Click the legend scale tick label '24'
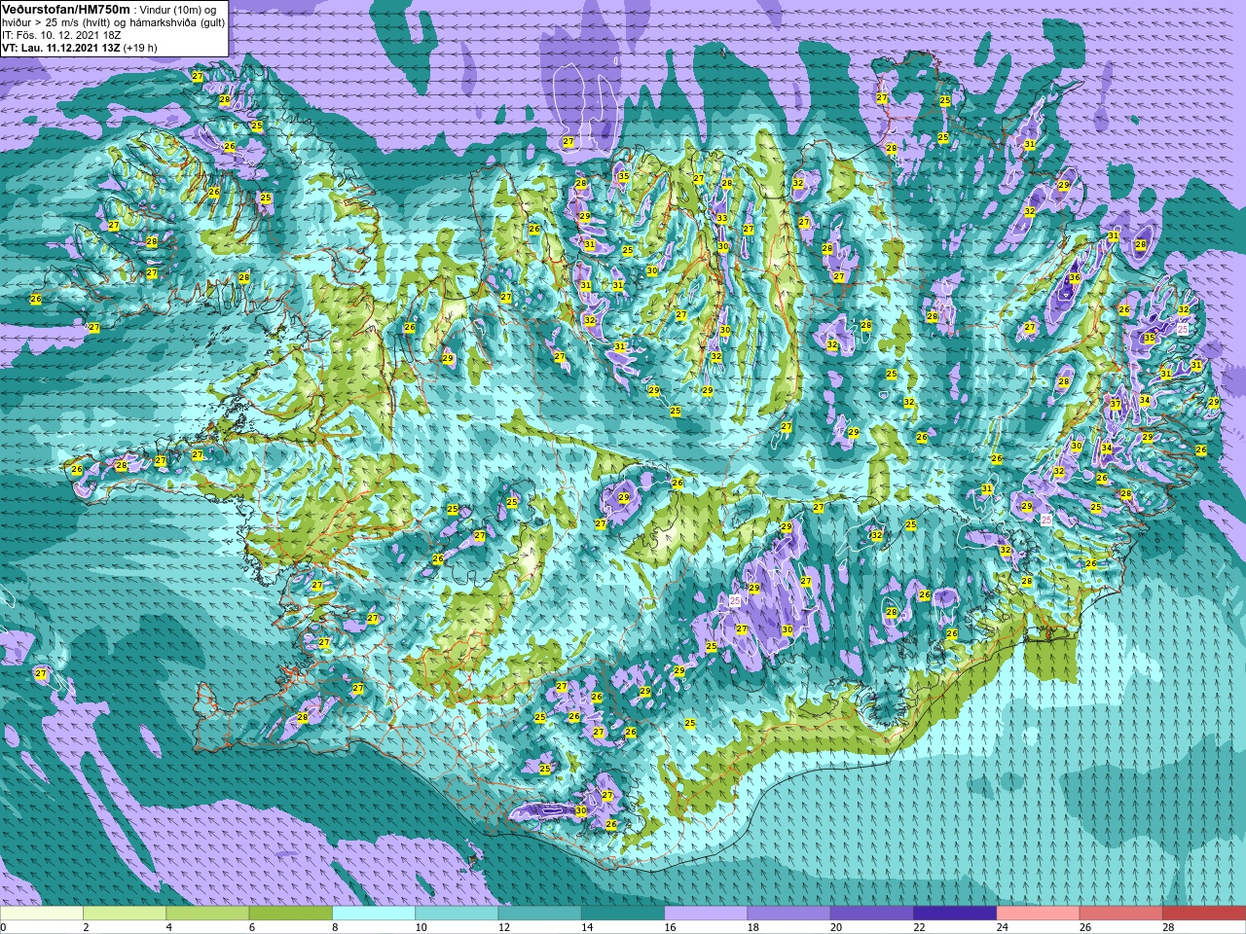This screenshot has width=1246, height=934. tap(1002, 928)
